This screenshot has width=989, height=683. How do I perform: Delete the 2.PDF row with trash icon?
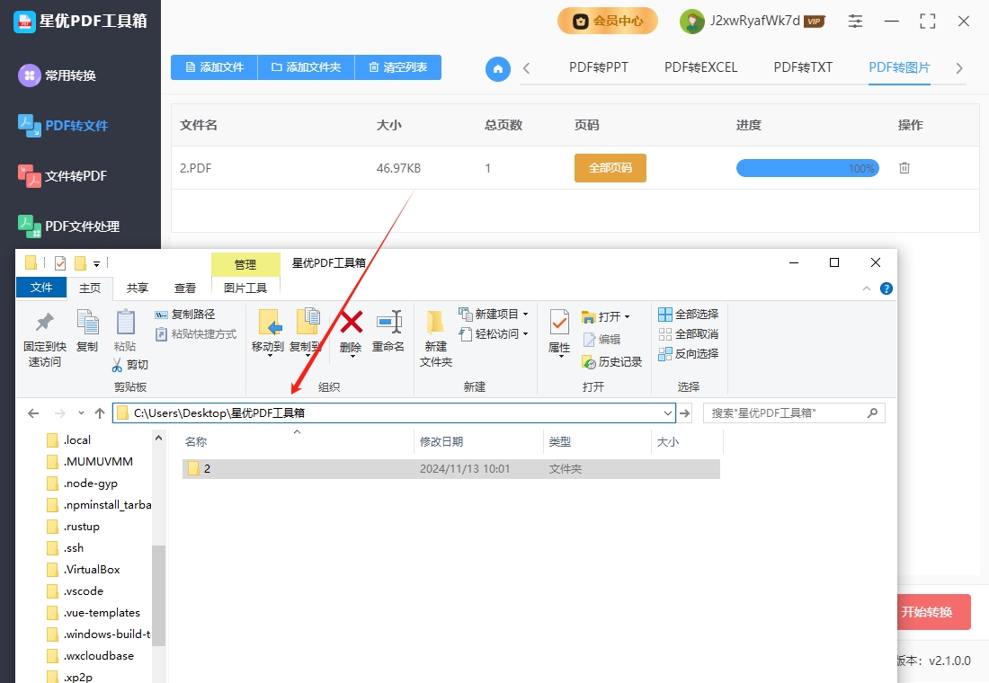[904, 168]
